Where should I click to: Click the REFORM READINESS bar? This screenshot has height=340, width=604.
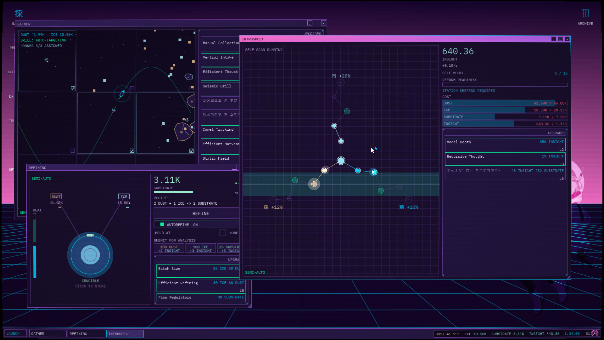pos(505,85)
